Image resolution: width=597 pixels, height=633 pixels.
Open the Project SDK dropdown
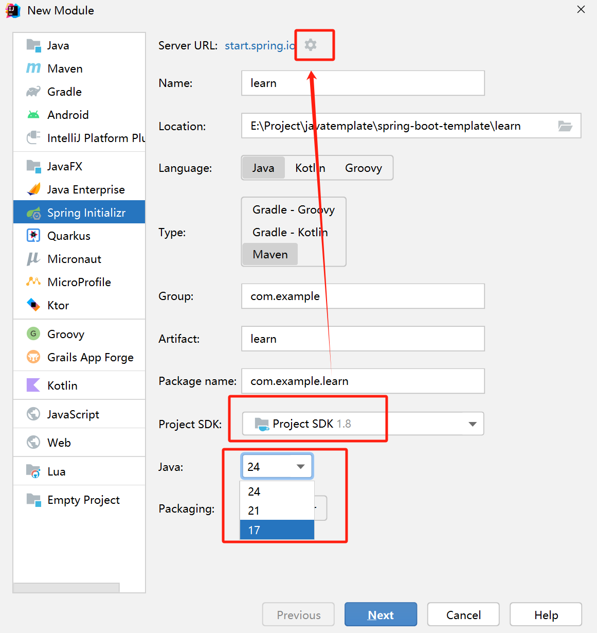pos(363,424)
